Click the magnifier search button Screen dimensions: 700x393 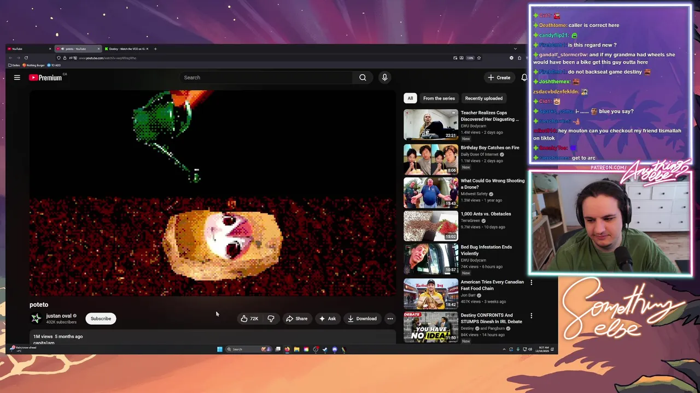point(363,78)
